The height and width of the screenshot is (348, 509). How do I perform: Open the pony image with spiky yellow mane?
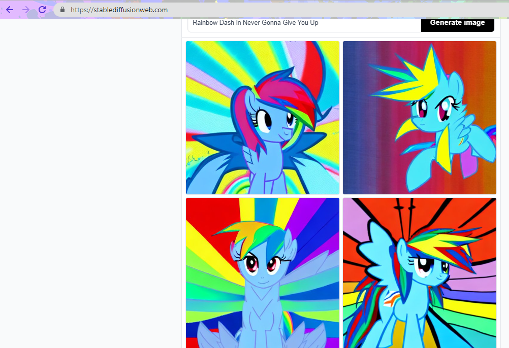click(420, 118)
